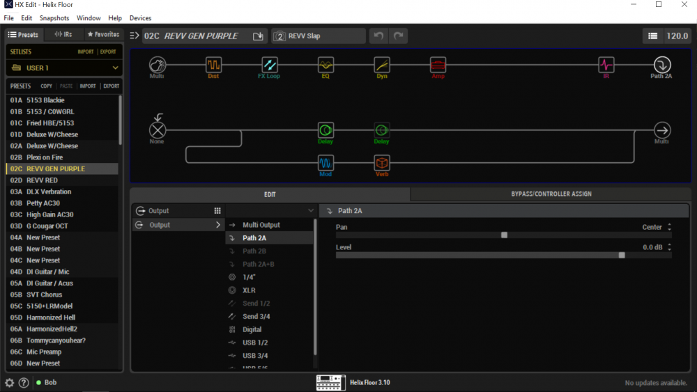Choose the USB 3/4 output option
697x392 pixels.
(x=269, y=356)
